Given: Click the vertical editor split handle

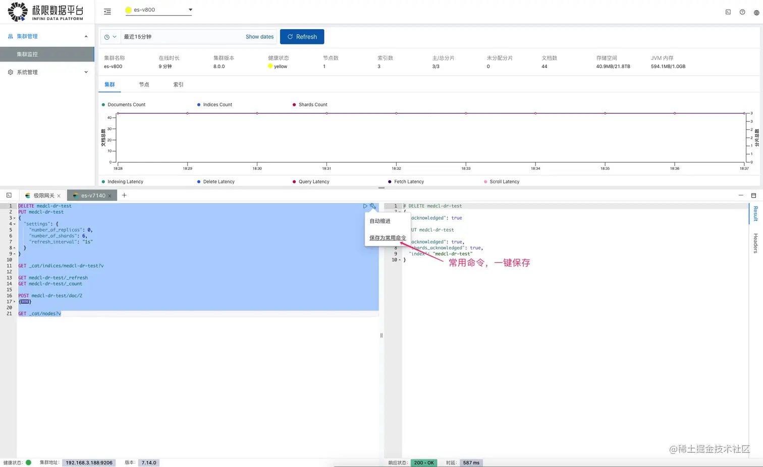Looking at the screenshot, I should [x=381, y=335].
